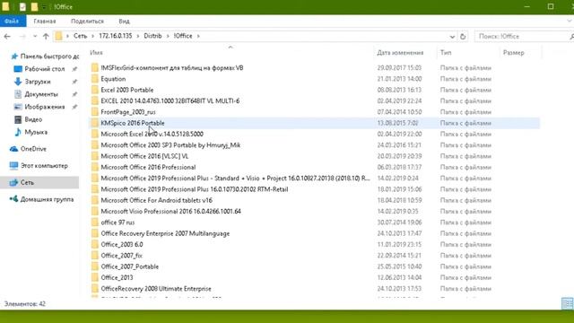
Task: Switch to the Вид ribbon tab
Action: (124, 22)
